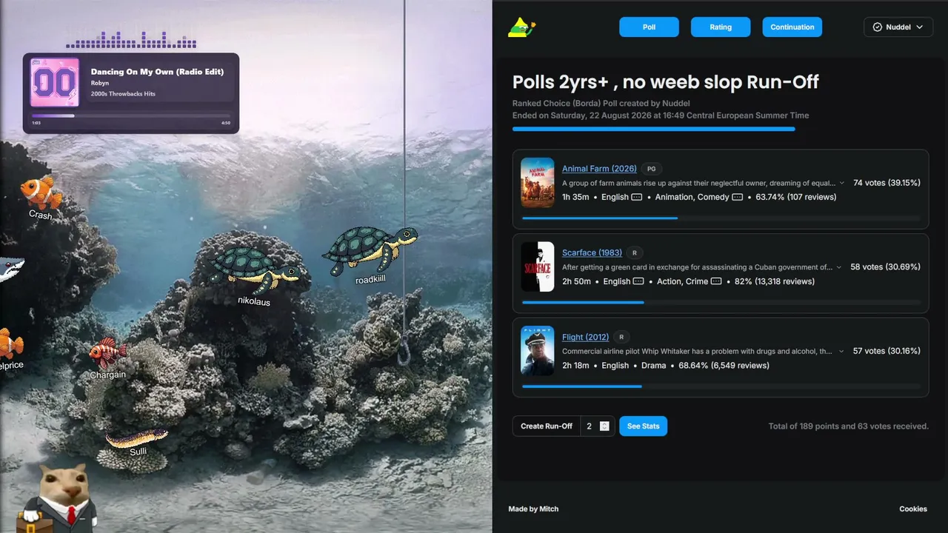Click the R rating badge on Flight
Image resolution: width=948 pixels, height=533 pixels.
point(621,338)
